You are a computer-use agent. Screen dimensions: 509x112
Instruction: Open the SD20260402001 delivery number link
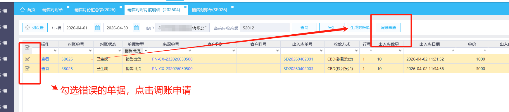click(298, 59)
